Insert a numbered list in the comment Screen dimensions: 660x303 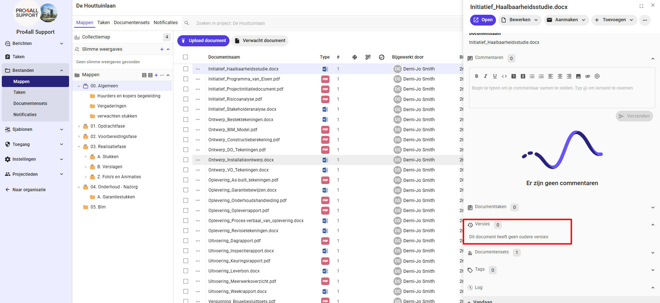click(x=541, y=76)
